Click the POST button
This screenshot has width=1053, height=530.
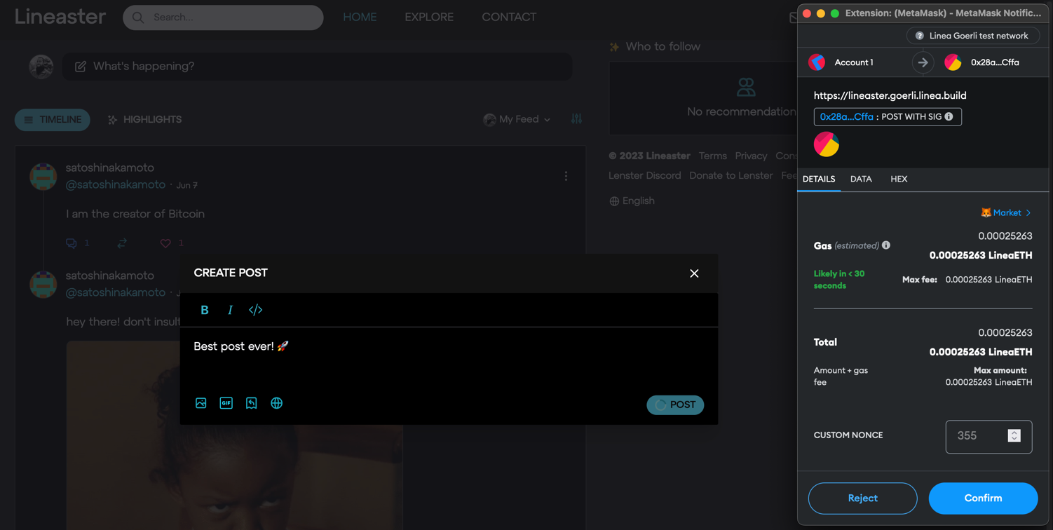(x=675, y=405)
